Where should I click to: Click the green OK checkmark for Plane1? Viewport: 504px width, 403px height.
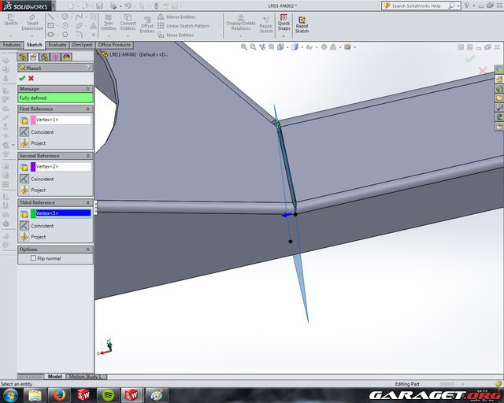coord(22,78)
